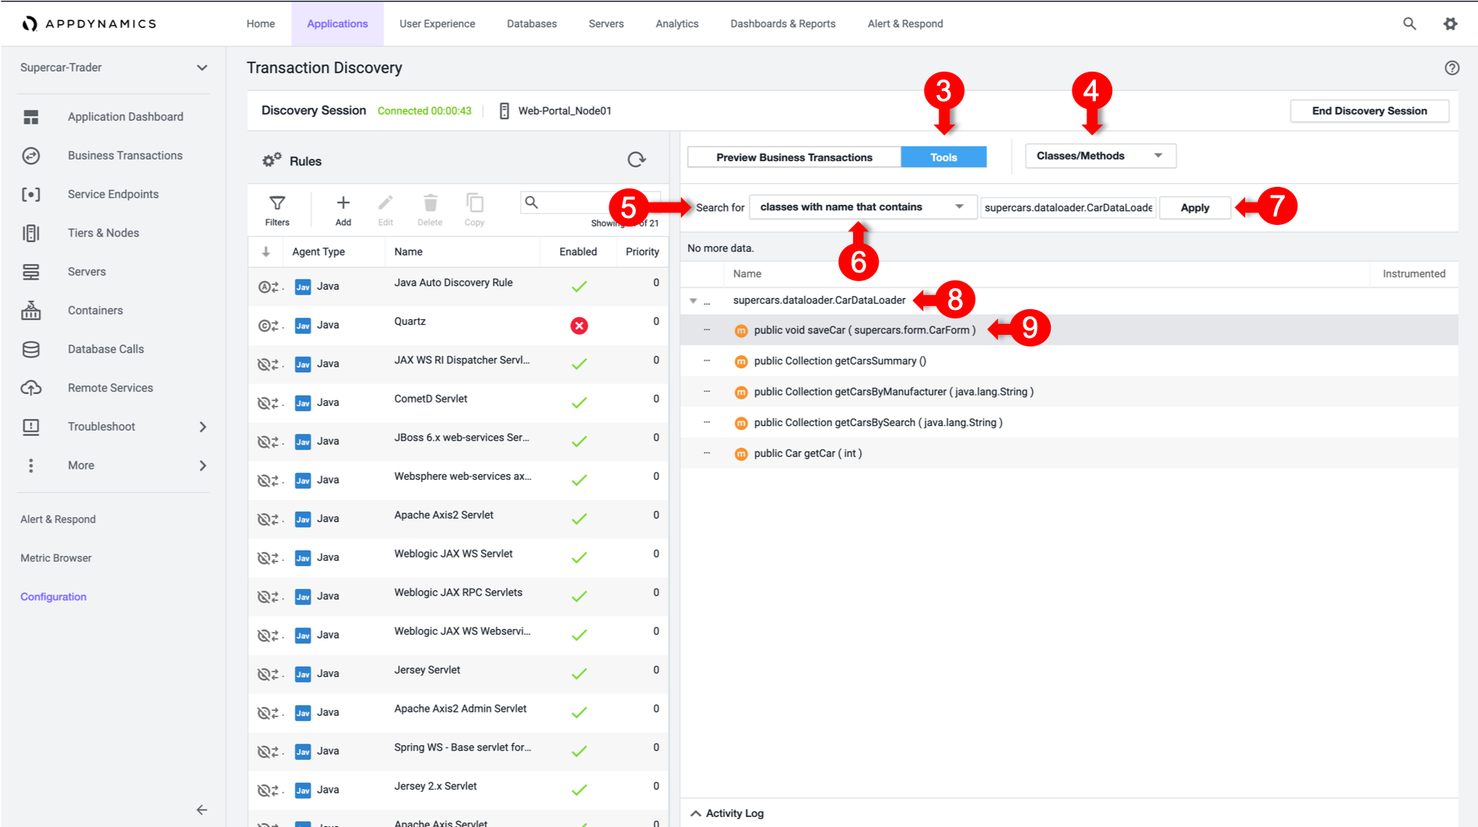The width and height of the screenshot is (1478, 827).
Task: Refresh the Rules list
Action: point(637,160)
